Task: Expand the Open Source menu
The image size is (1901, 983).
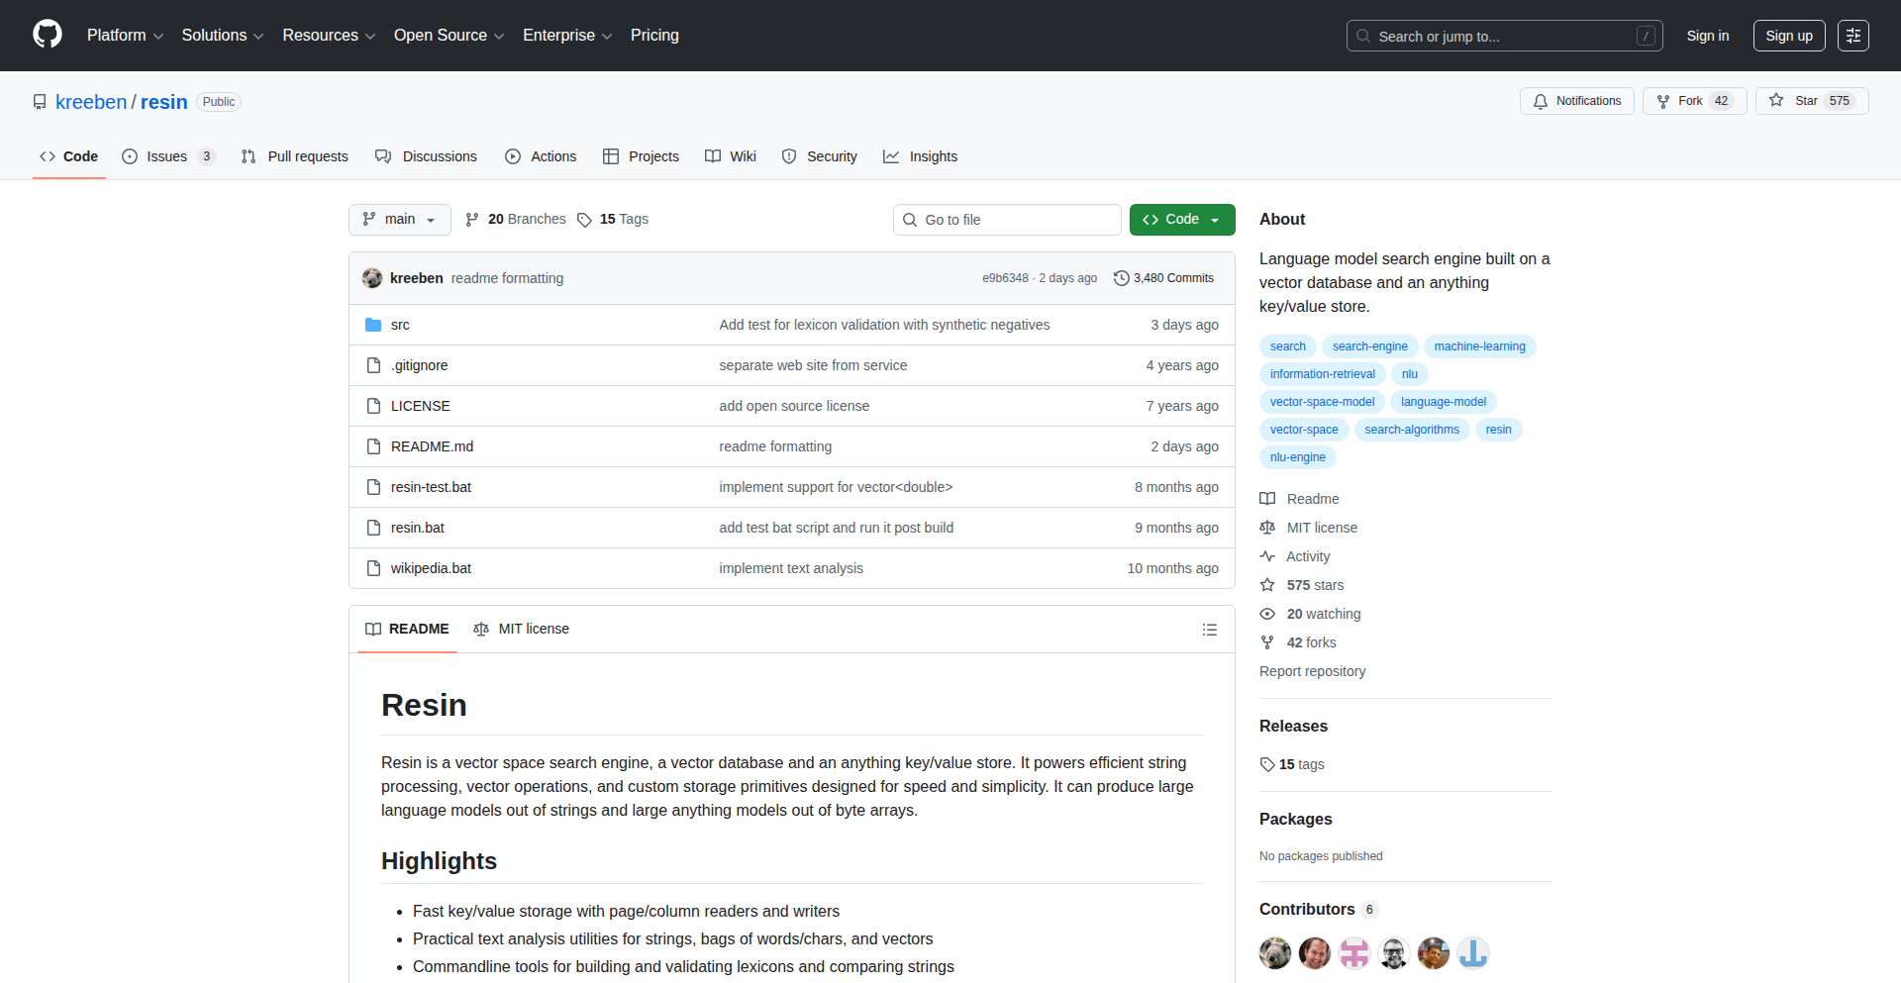Action: pyautogui.click(x=450, y=36)
